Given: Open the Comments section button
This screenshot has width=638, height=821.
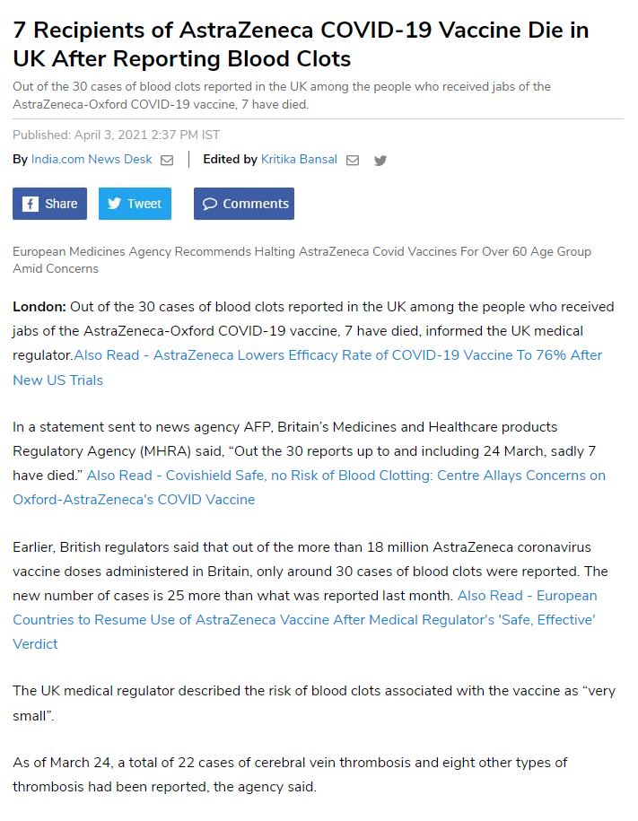Looking at the screenshot, I should click(x=243, y=203).
